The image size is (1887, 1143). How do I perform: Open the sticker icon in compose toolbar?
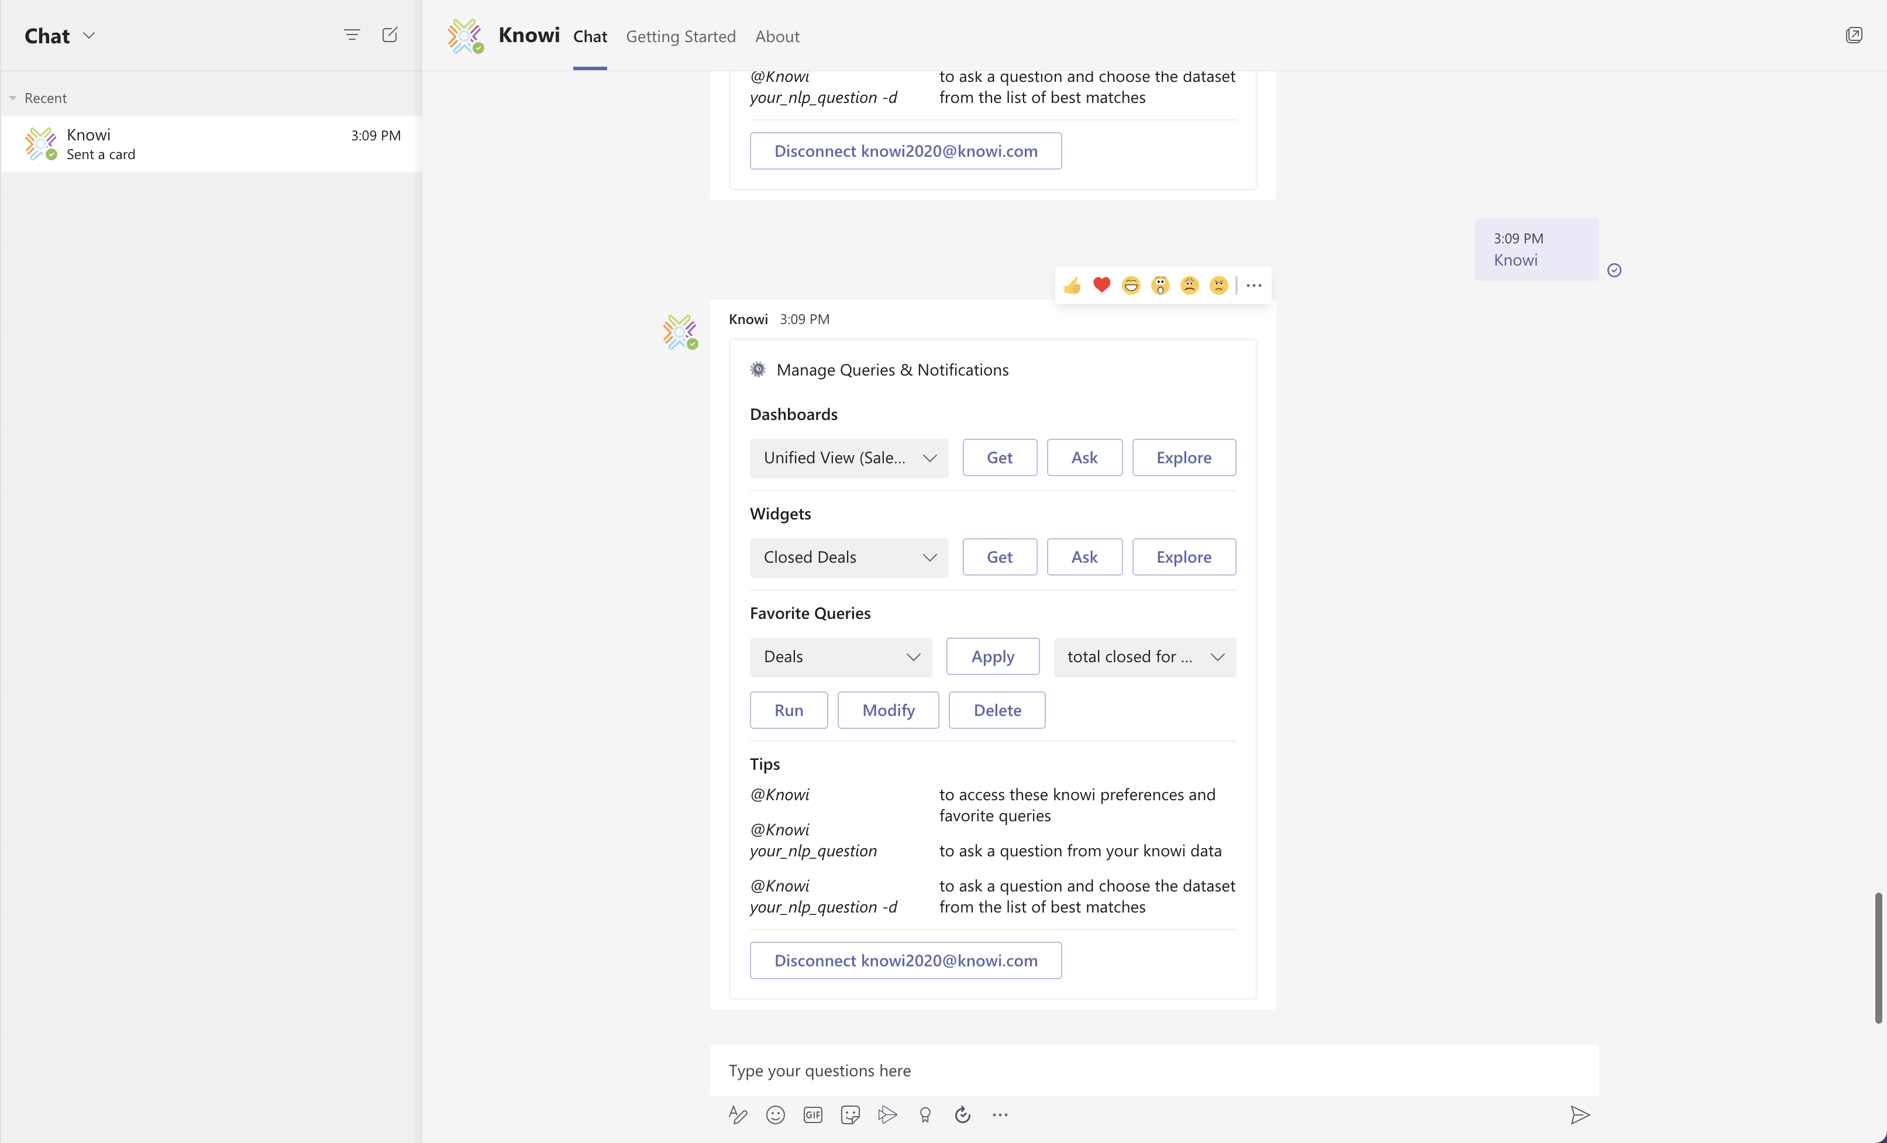(x=850, y=1115)
